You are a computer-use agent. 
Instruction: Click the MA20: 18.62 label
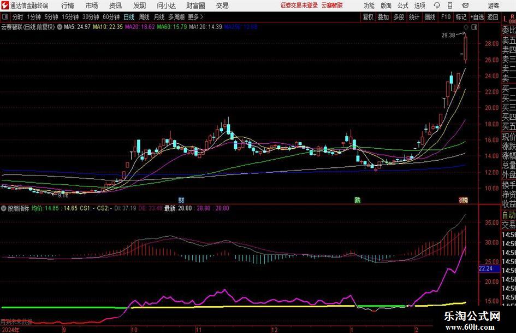pos(140,27)
